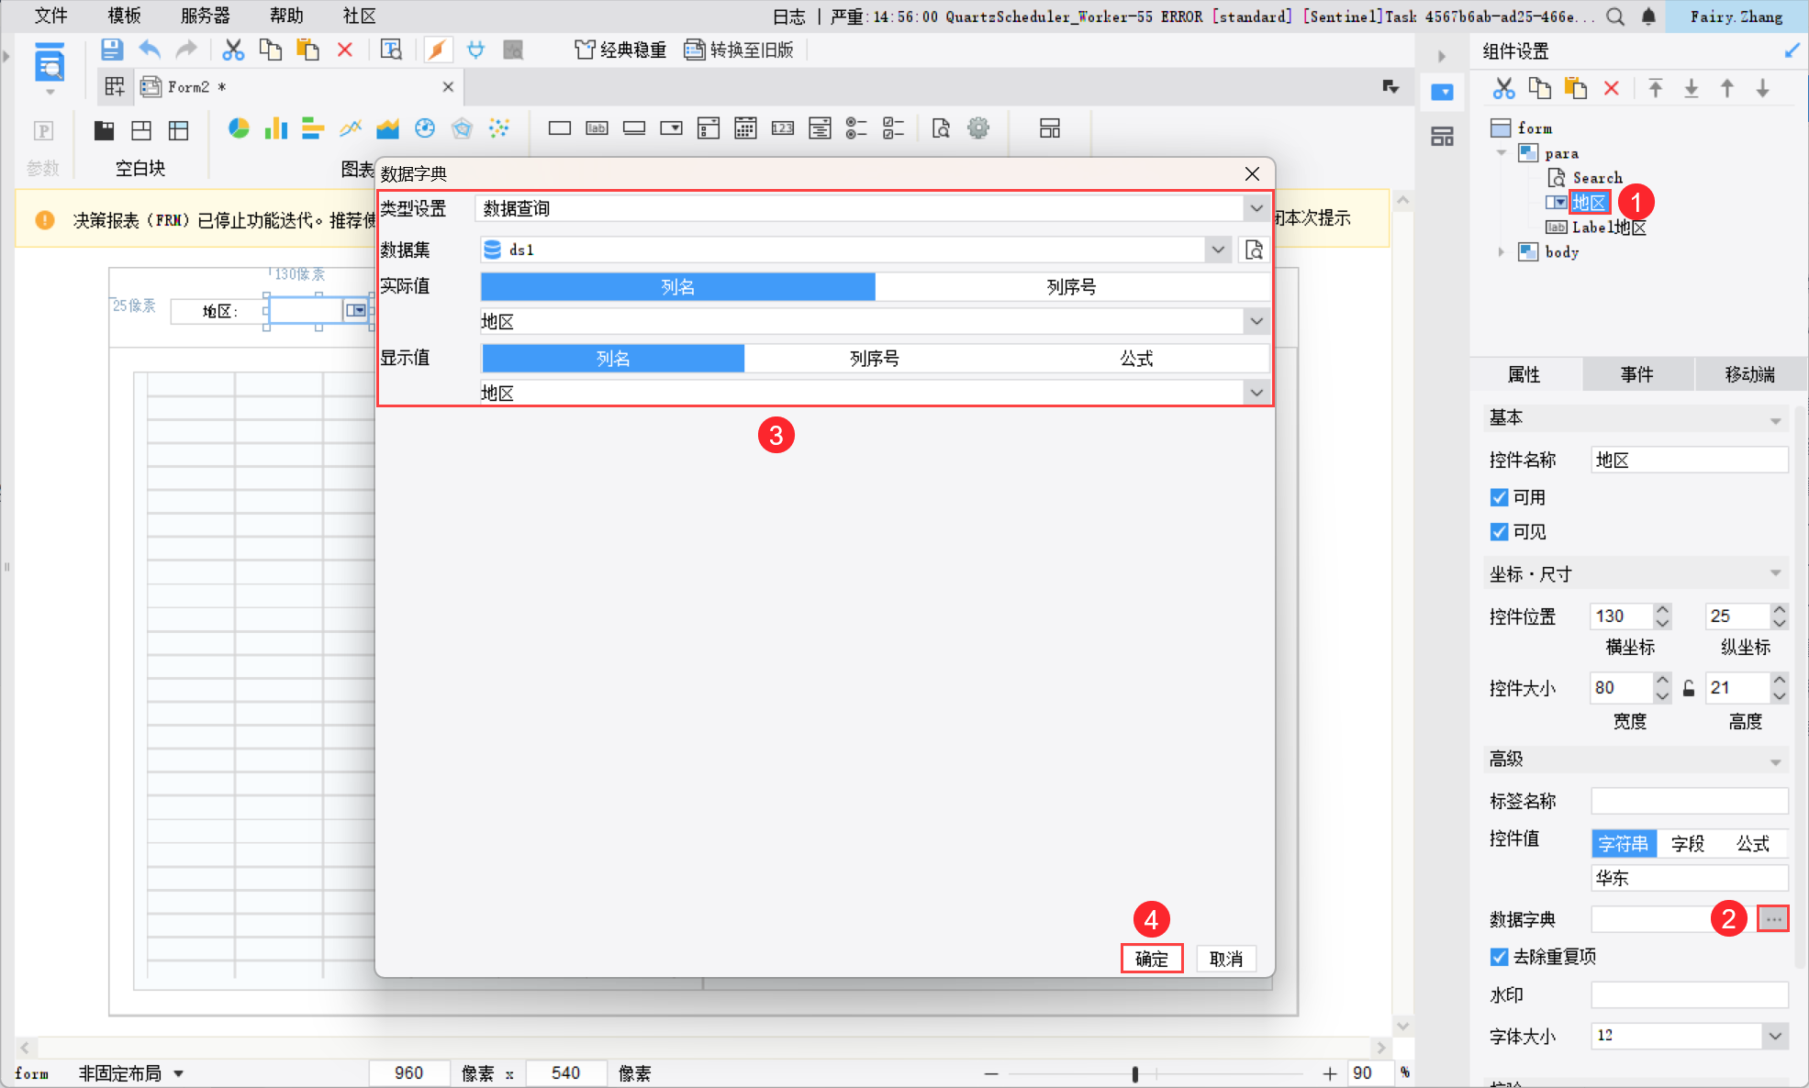
Task: Select the label widget icon
Action: coord(597,128)
